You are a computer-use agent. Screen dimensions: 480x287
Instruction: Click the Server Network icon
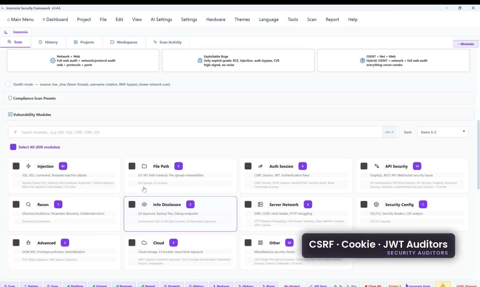(x=260, y=204)
